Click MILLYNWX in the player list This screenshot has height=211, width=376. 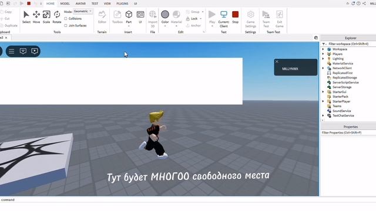tap(290, 69)
